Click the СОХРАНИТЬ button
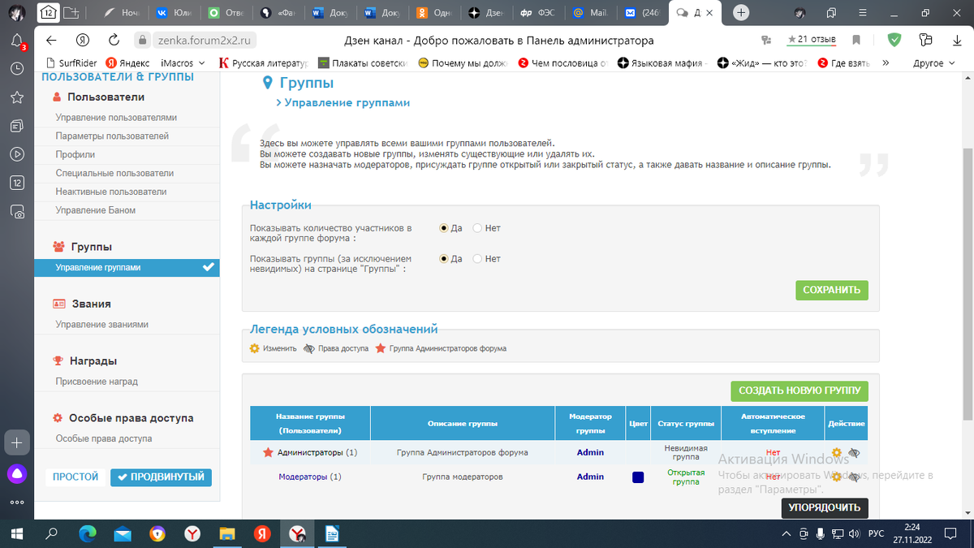974x548 pixels. click(x=831, y=290)
